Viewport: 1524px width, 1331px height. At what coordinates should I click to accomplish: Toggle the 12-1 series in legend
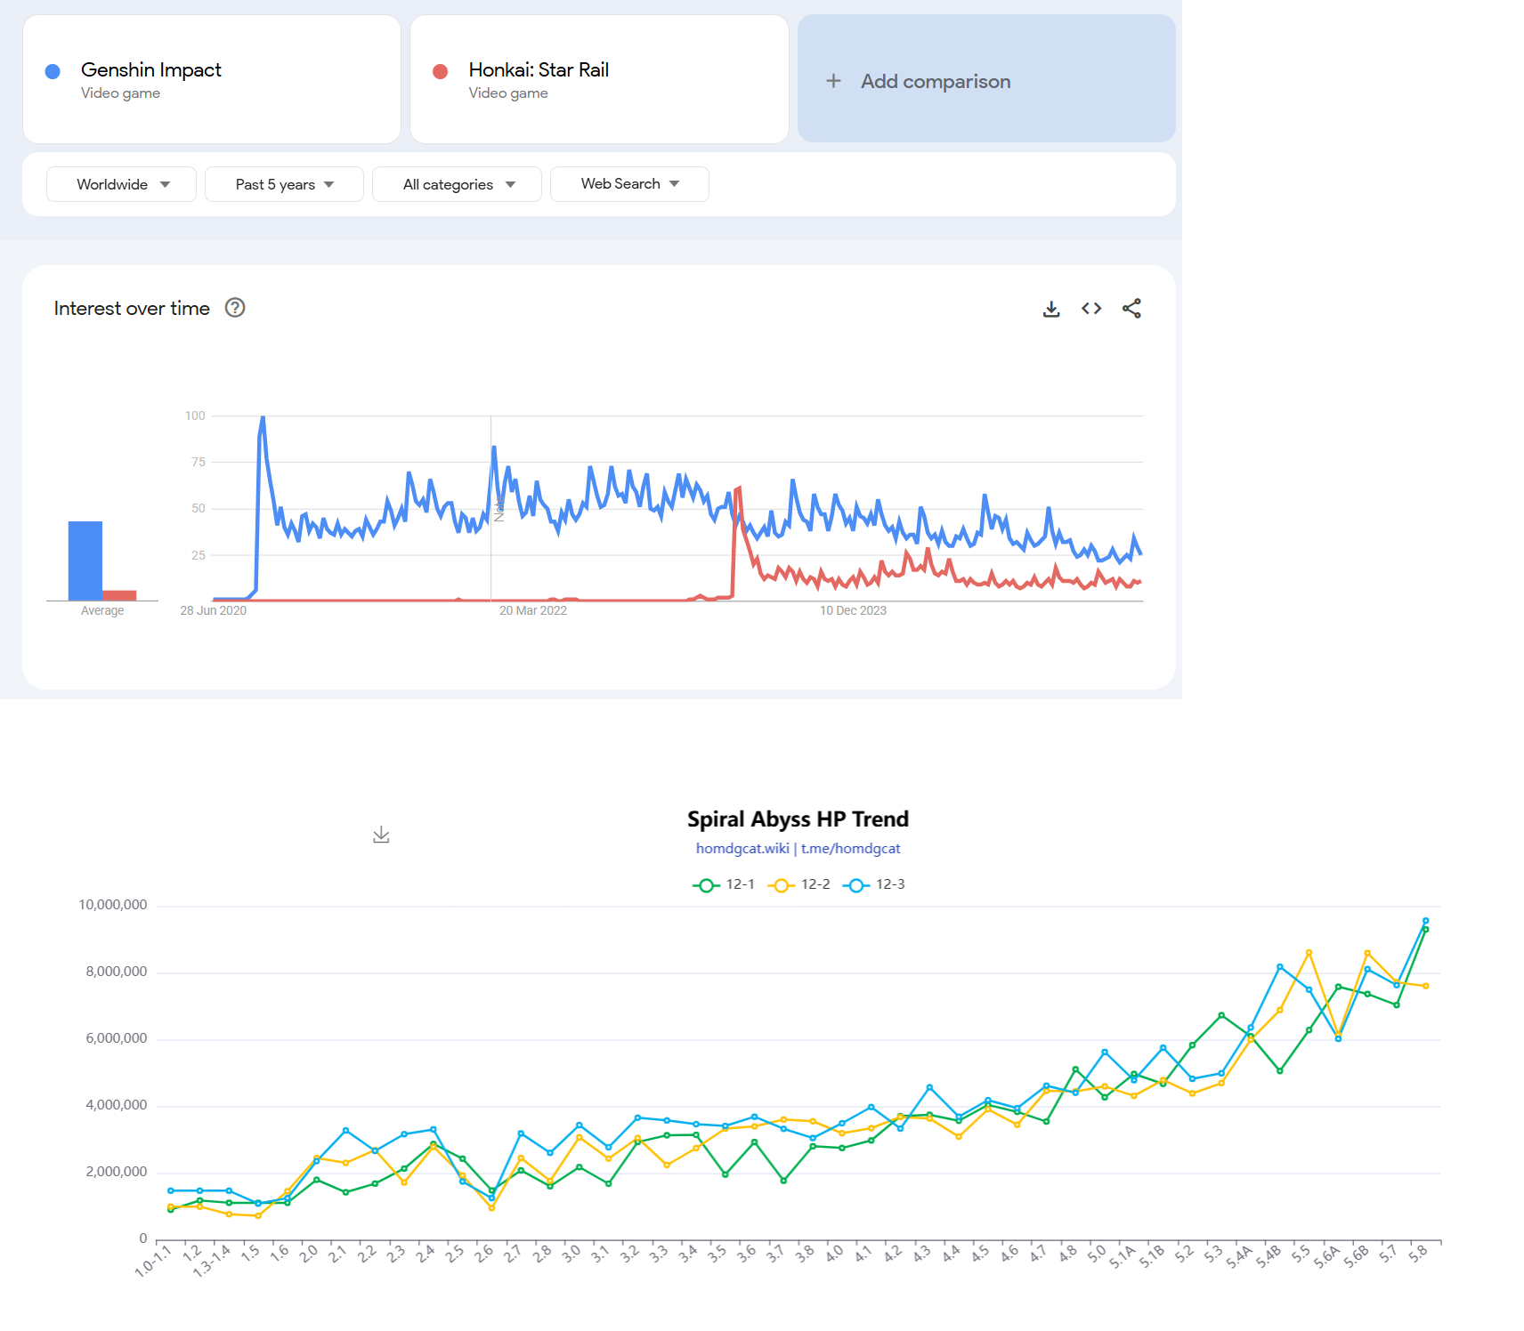pos(724,884)
